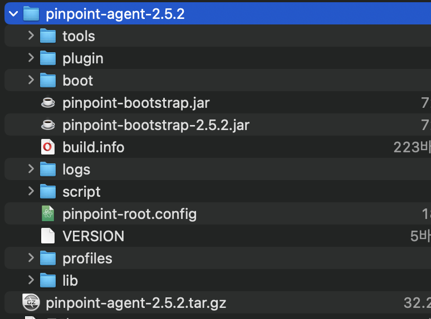
Task: Click the logs folder icon
Action: [48, 170]
